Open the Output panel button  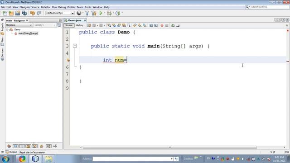11,152
